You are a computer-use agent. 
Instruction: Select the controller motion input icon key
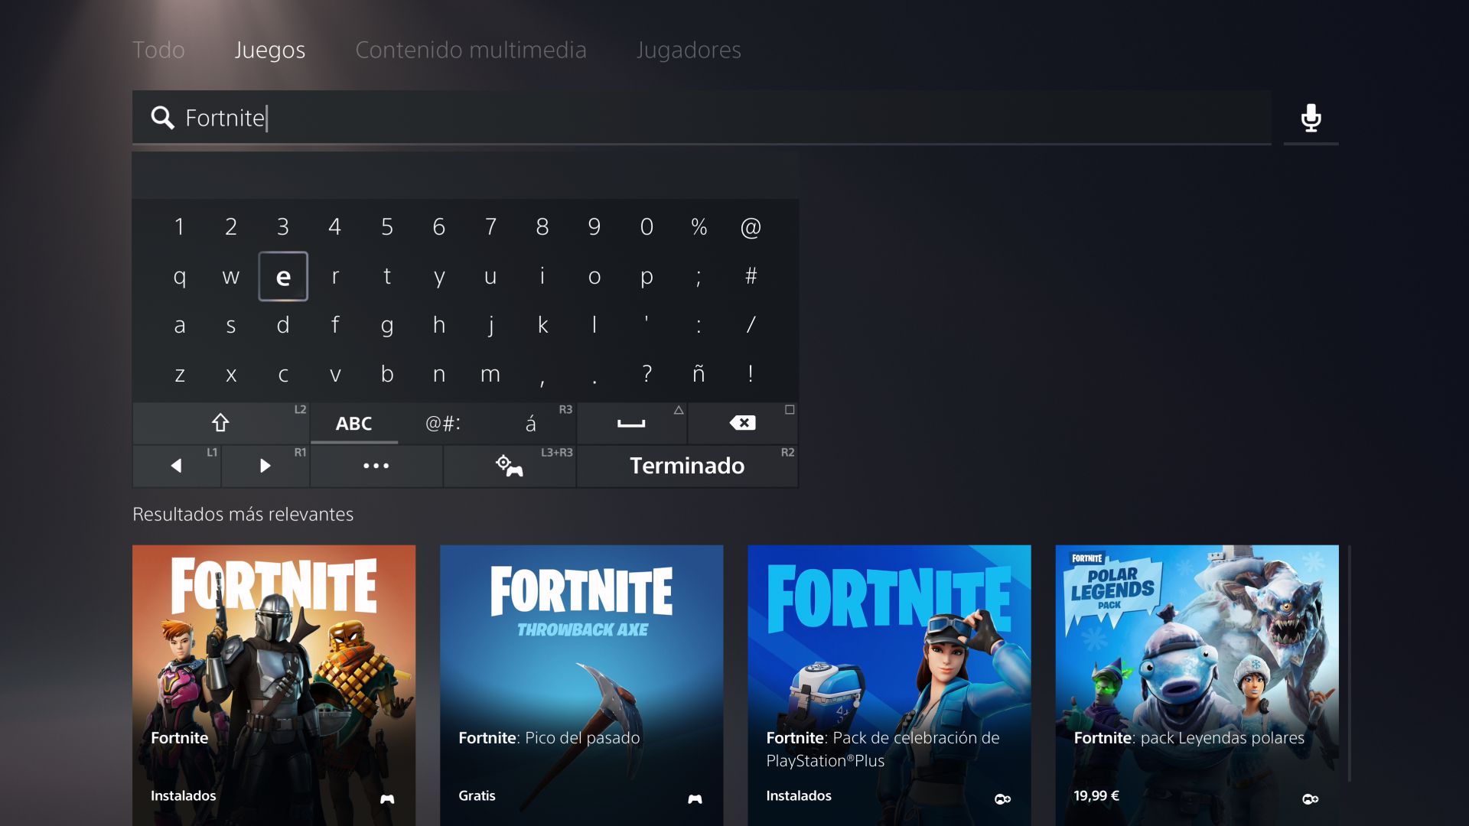coord(509,466)
